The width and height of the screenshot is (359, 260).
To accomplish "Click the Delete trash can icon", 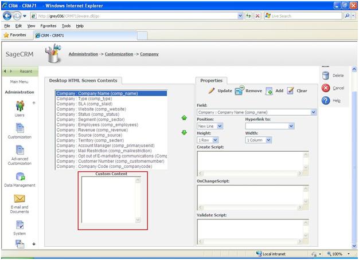I will tap(325, 76).
